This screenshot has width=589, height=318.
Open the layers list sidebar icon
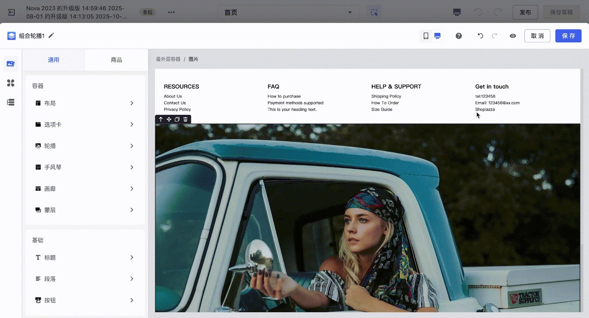pos(11,102)
